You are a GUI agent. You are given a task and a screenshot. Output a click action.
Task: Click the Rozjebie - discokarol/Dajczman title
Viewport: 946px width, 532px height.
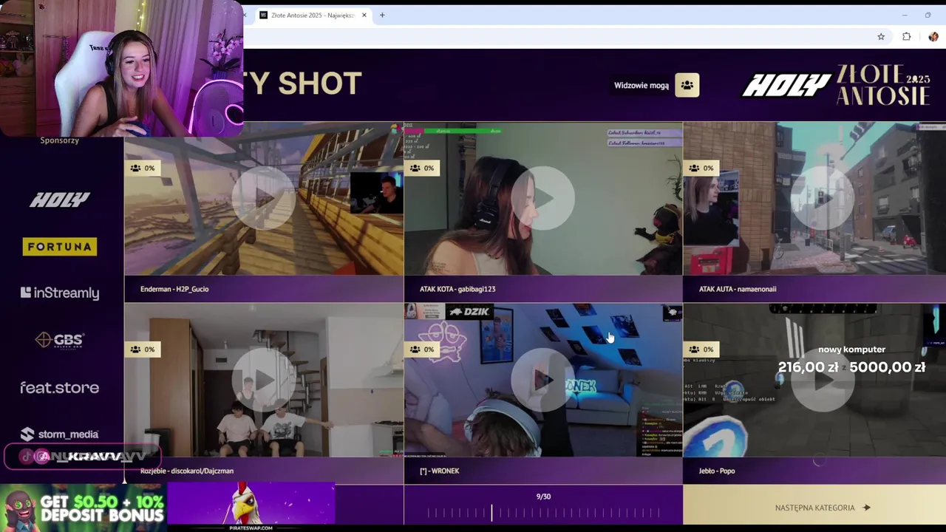pos(187,471)
